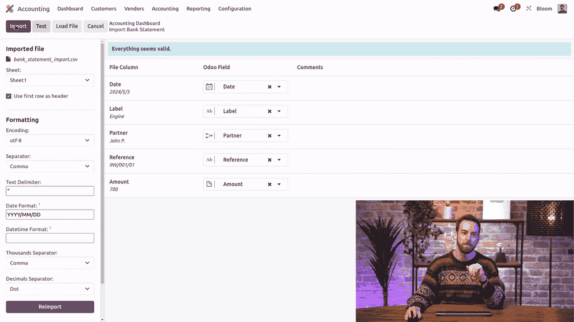Open the user avatar menu

(562, 9)
